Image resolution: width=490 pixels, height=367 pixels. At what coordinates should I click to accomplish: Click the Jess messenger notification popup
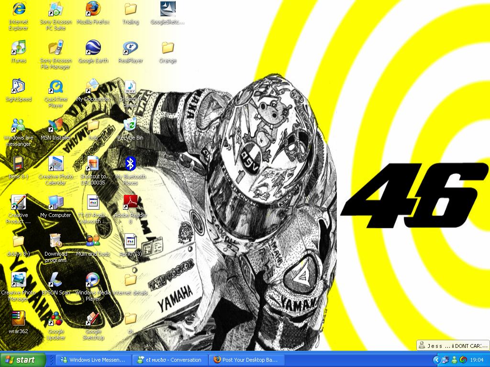(x=453, y=345)
